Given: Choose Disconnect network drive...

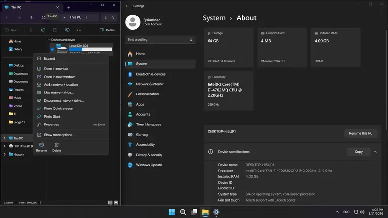Looking at the screenshot, I should point(71,101).
